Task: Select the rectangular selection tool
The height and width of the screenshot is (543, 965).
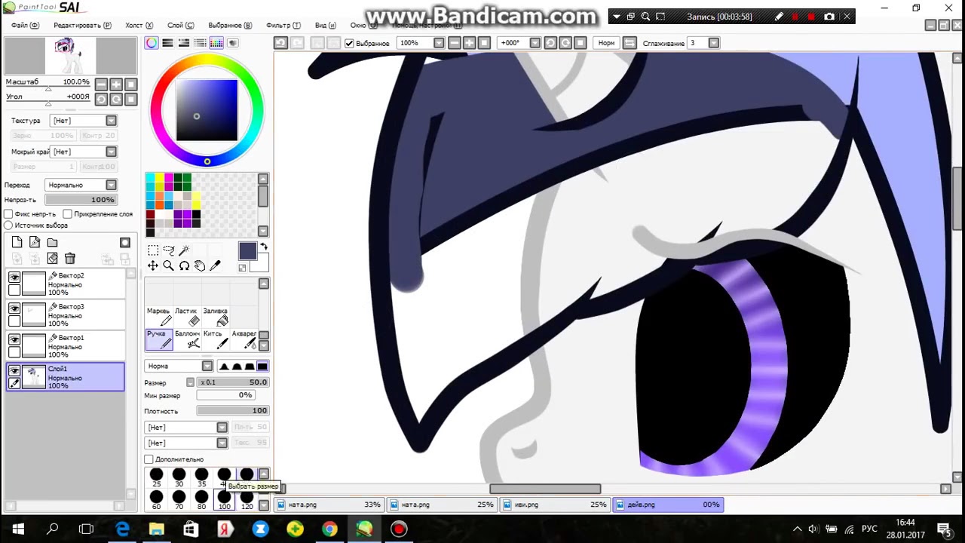Action: (x=153, y=250)
